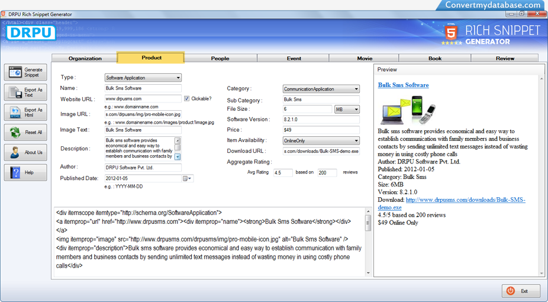Click the Author field

[143, 168]
